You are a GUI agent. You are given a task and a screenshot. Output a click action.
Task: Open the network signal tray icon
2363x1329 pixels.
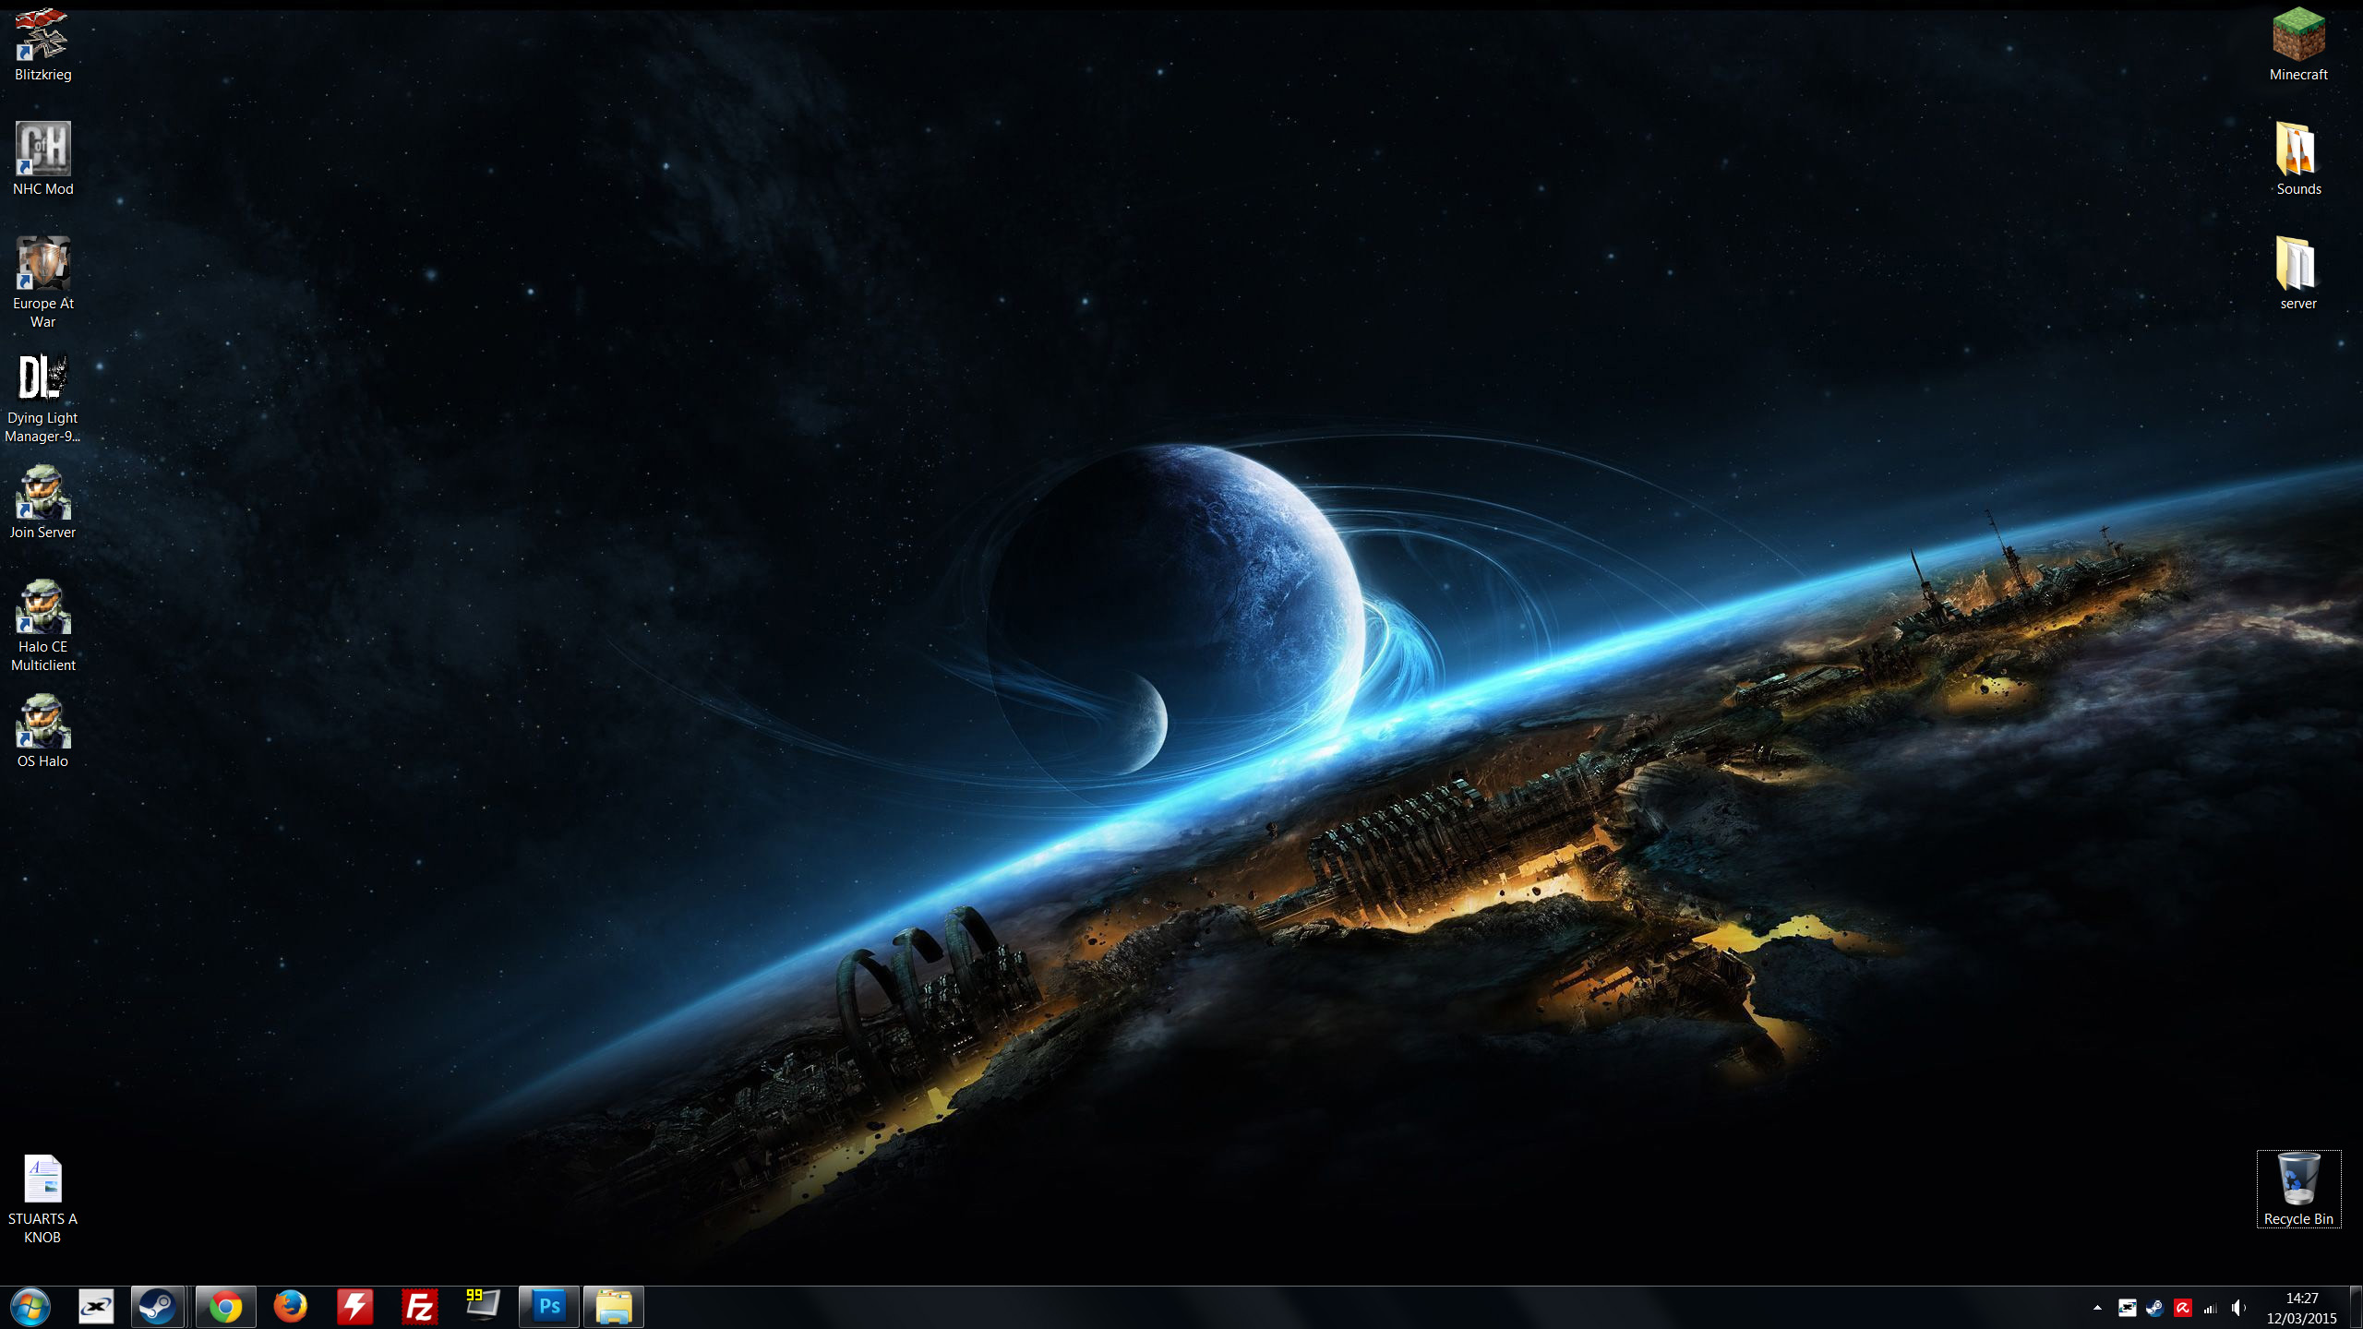click(2211, 1308)
